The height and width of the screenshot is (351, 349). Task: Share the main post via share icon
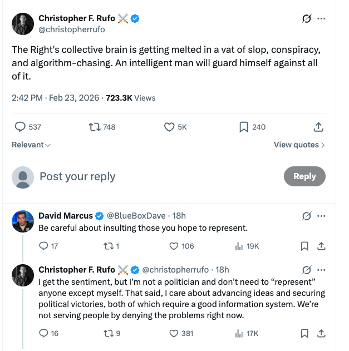(x=318, y=127)
